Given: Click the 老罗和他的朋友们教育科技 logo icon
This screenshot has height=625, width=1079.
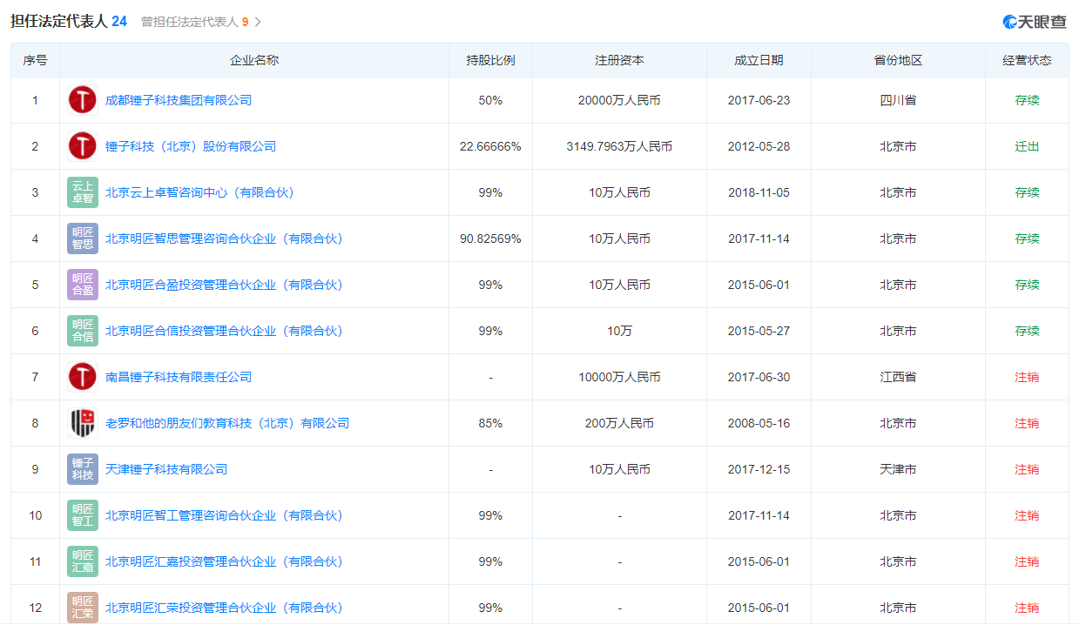Looking at the screenshot, I should pyautogui.click(x=83, y=423).
